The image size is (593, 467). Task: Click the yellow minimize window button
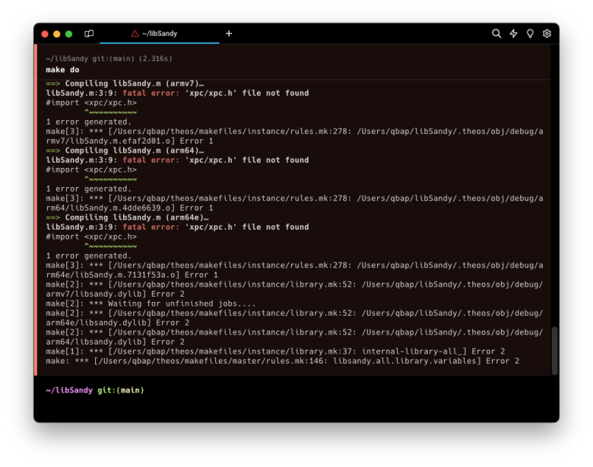[x=57, y=34]
